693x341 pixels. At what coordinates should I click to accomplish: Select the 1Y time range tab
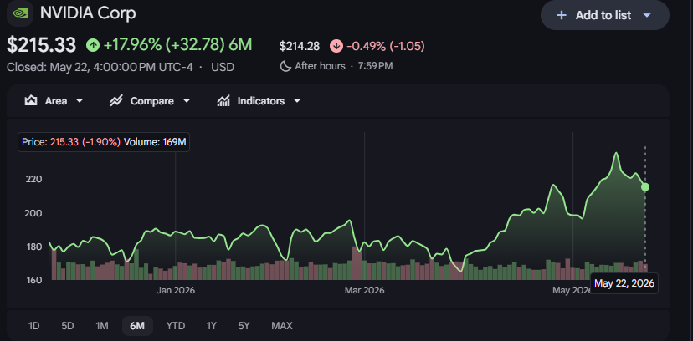pyautogui.click(x=212, y=326)
